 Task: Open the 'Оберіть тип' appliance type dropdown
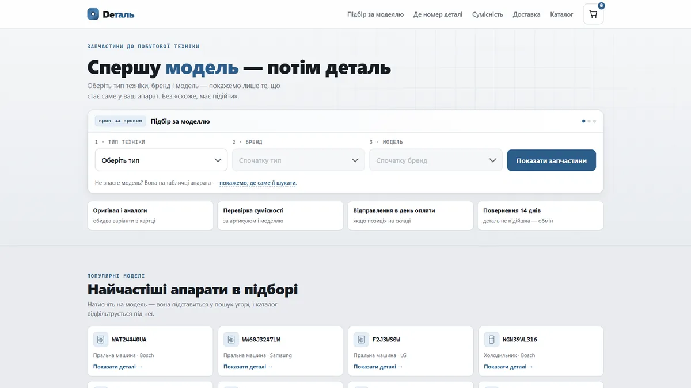161,160
